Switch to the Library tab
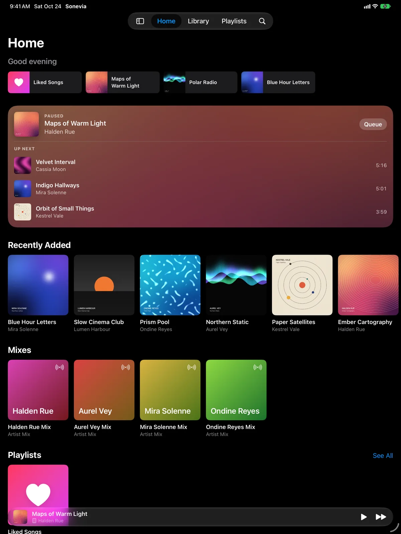This screenshot has width=401, height=534. click(x=198, y=21)
